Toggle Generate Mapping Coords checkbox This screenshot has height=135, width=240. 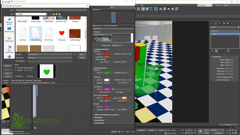click(216, 77)
